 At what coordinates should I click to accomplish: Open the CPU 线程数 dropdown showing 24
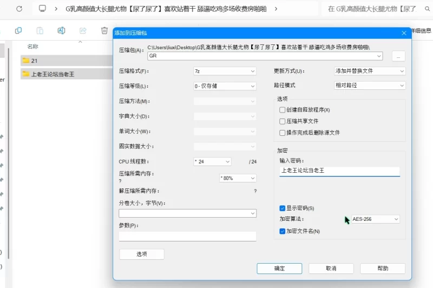(212, 161)
